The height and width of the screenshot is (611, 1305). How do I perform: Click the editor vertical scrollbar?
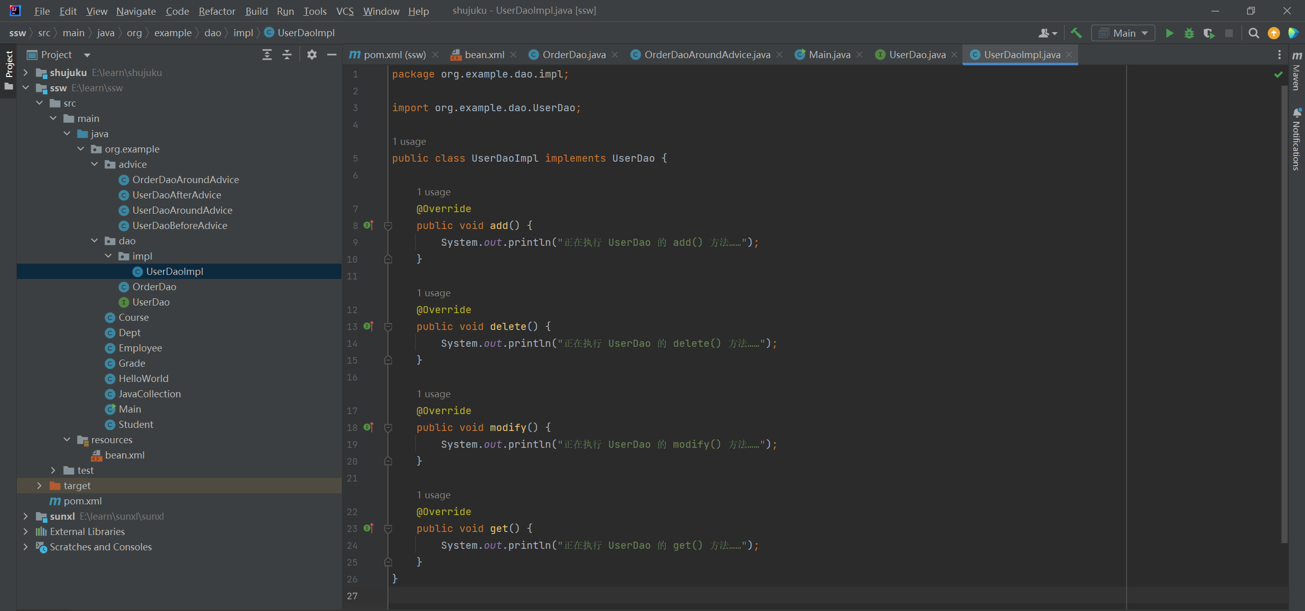coord(1284,306)
